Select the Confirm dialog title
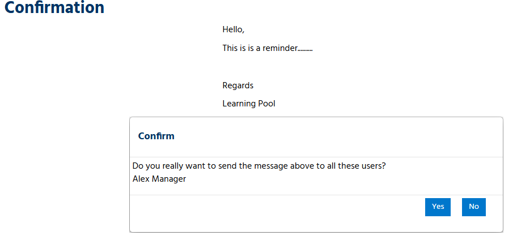Image resolution: width=517 pixels, height=240 pixels. point(156,136)
